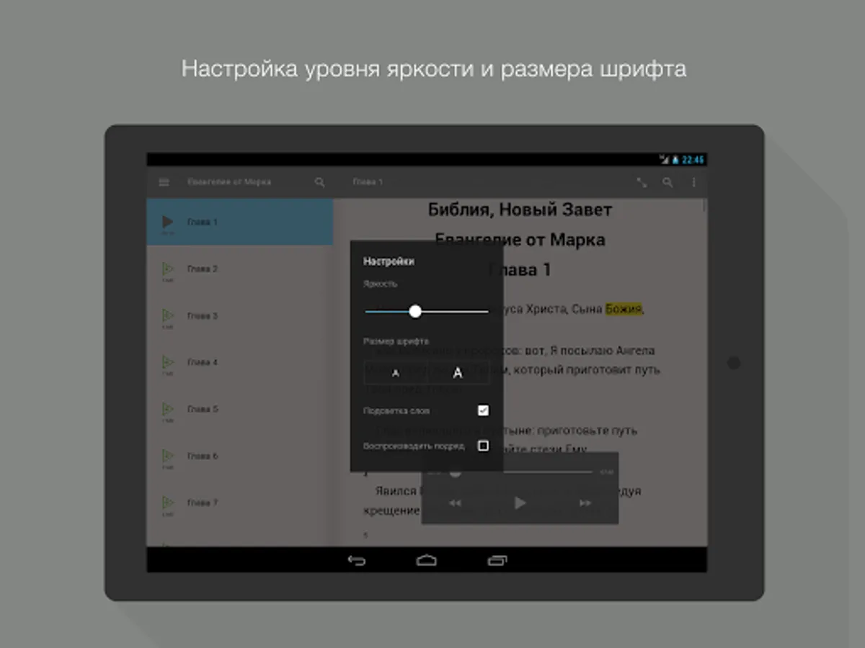Fast forward in the audio player
The height and width of the screenshot is (648, 865).
[585, 503]
